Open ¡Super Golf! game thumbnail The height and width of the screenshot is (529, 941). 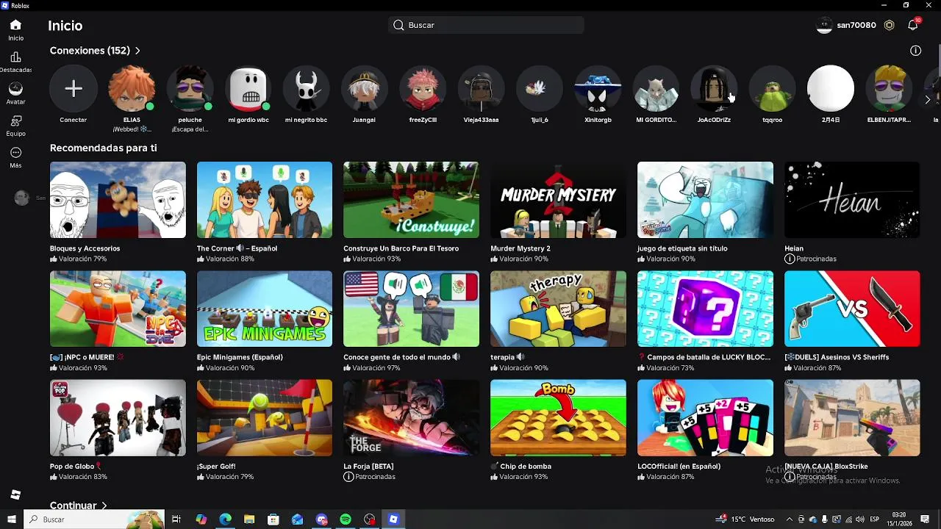tap(265, 418)
